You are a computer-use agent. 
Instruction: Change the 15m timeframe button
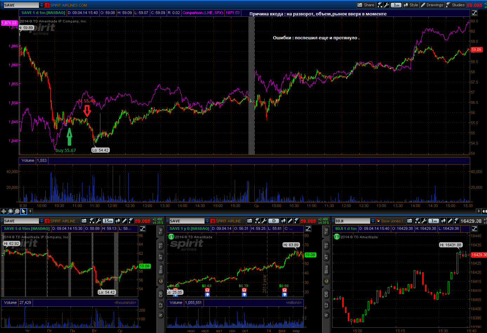[108, 221]
